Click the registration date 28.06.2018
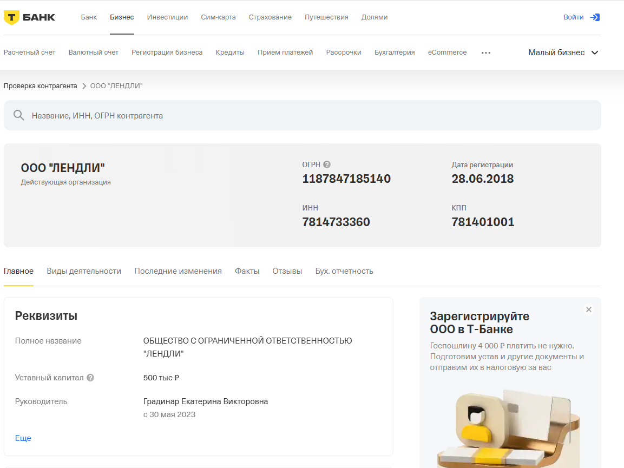This screenshot has height=468, width=624. (483, 179)
